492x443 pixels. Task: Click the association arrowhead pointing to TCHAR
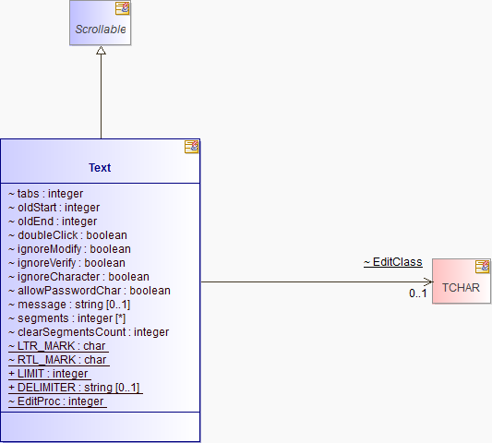428,281
